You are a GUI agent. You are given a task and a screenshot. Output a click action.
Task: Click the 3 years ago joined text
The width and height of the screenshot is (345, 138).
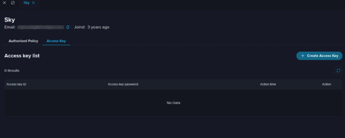pyautogui.click(x=98, y=27)
